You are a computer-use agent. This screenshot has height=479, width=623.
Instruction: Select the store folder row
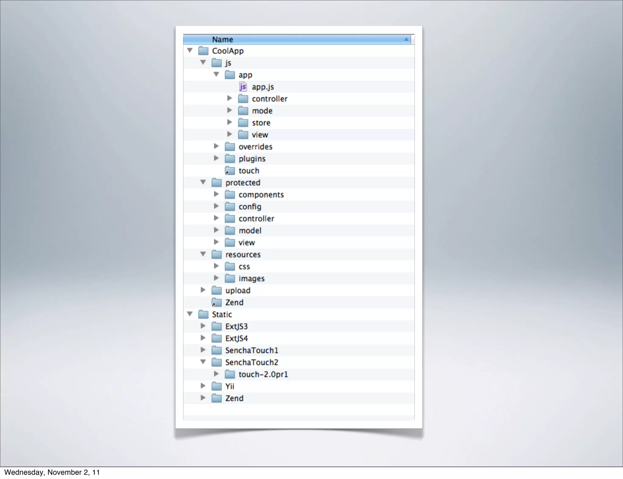261,123
